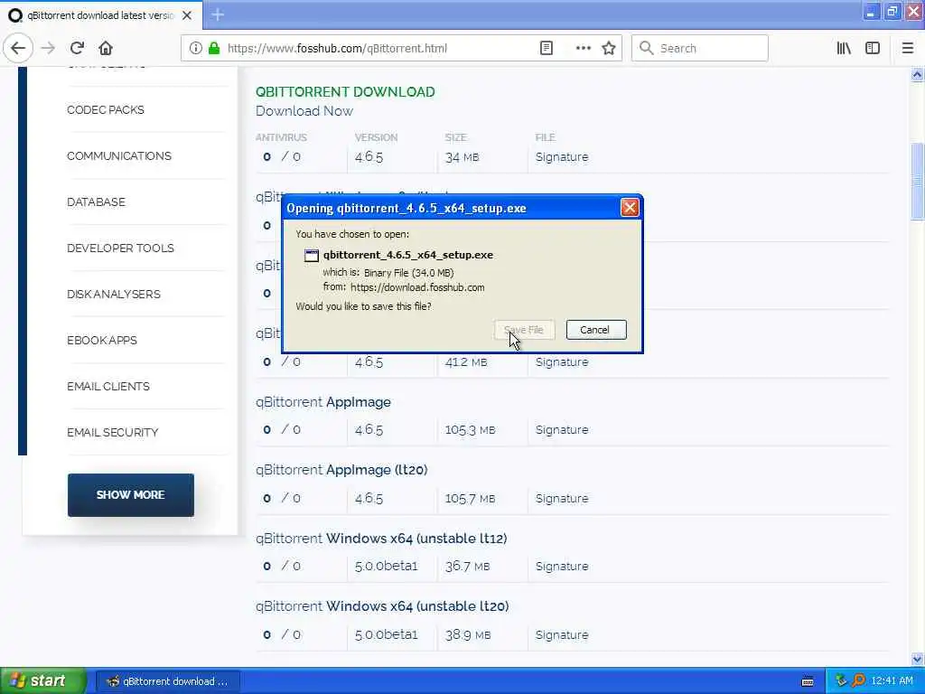Viewport: 925px width, 694px height.
Task: Close the qBittorrent download tab
Action: [x=187, y=15]
